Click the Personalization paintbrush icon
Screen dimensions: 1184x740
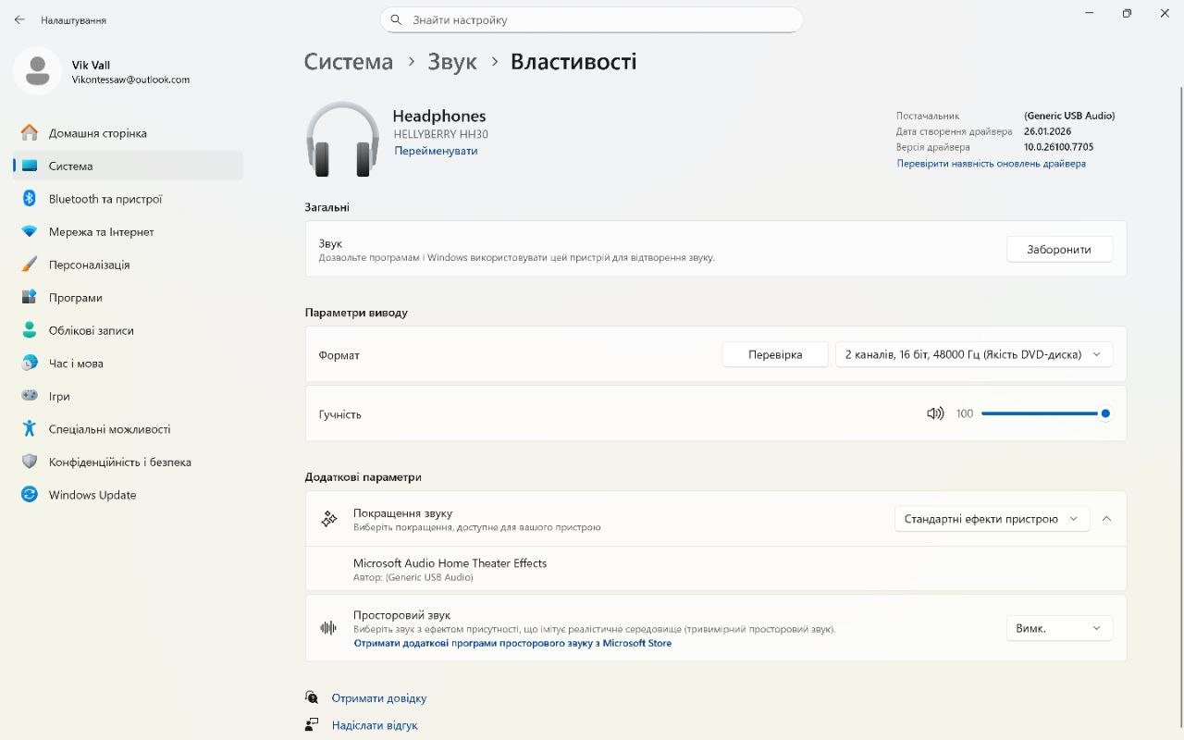30,265
